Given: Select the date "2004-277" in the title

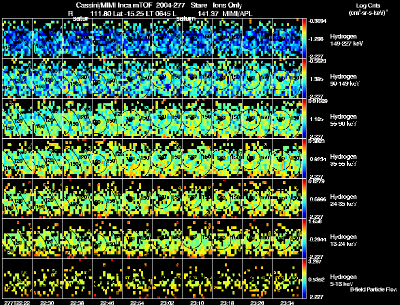Looking at the screenshot, I should pos(170,6).
